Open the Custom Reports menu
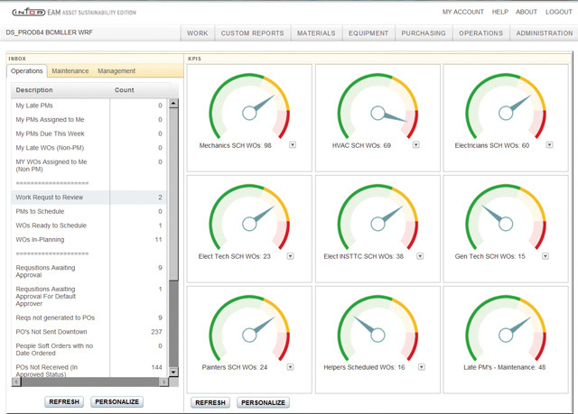 click(252, 33)
